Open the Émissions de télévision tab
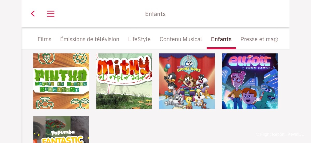Viewport: 311px width, 143px height. 90,39
